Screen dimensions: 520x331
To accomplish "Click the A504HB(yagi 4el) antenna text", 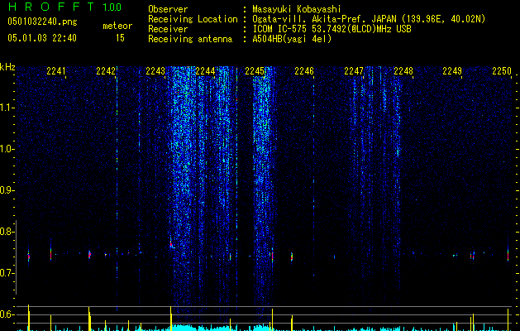I will click(x=292, y=39).
